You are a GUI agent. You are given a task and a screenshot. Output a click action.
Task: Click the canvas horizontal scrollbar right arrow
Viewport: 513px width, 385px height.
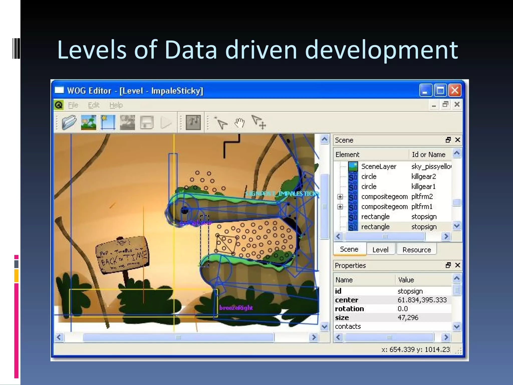313,337
